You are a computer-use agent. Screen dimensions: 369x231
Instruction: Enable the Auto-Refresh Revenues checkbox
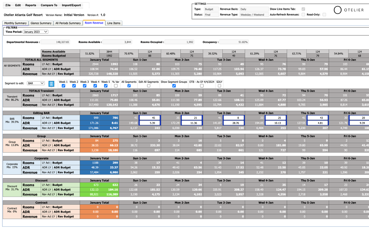click(x=303, y=14)
